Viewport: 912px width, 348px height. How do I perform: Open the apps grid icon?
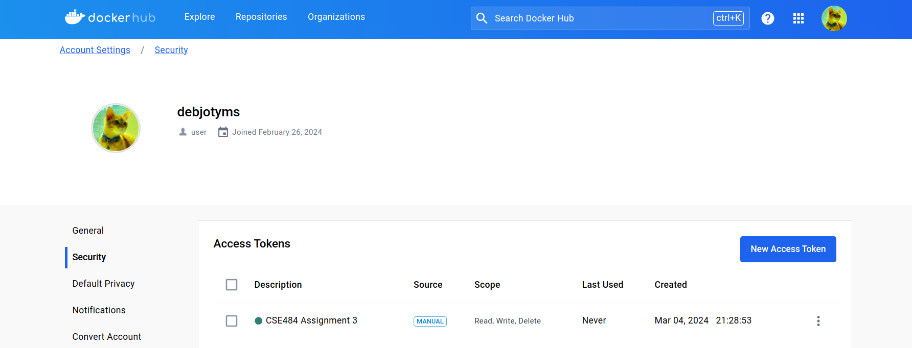[799, 18]
